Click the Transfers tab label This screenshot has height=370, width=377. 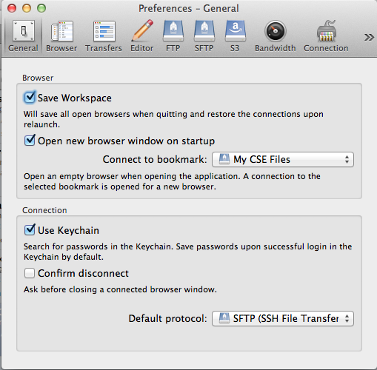tap(104, 48)
